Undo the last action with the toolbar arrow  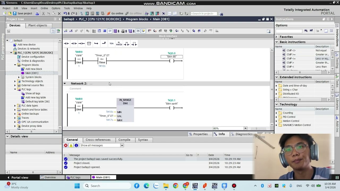65,14
